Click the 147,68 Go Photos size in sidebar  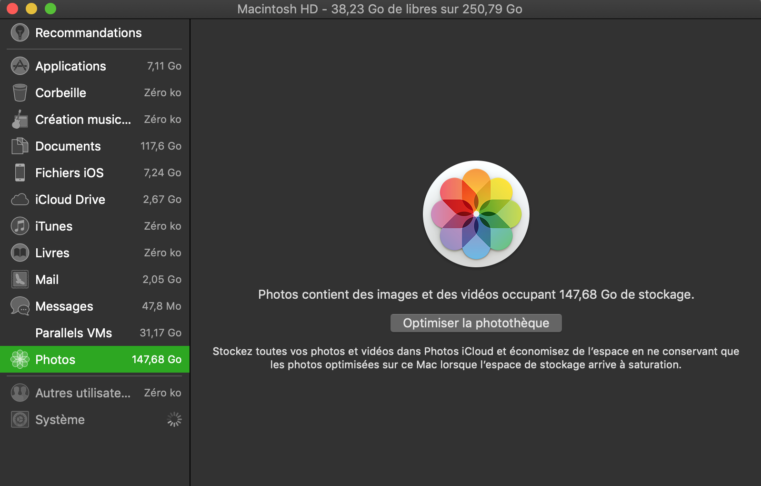pos(157,359)
